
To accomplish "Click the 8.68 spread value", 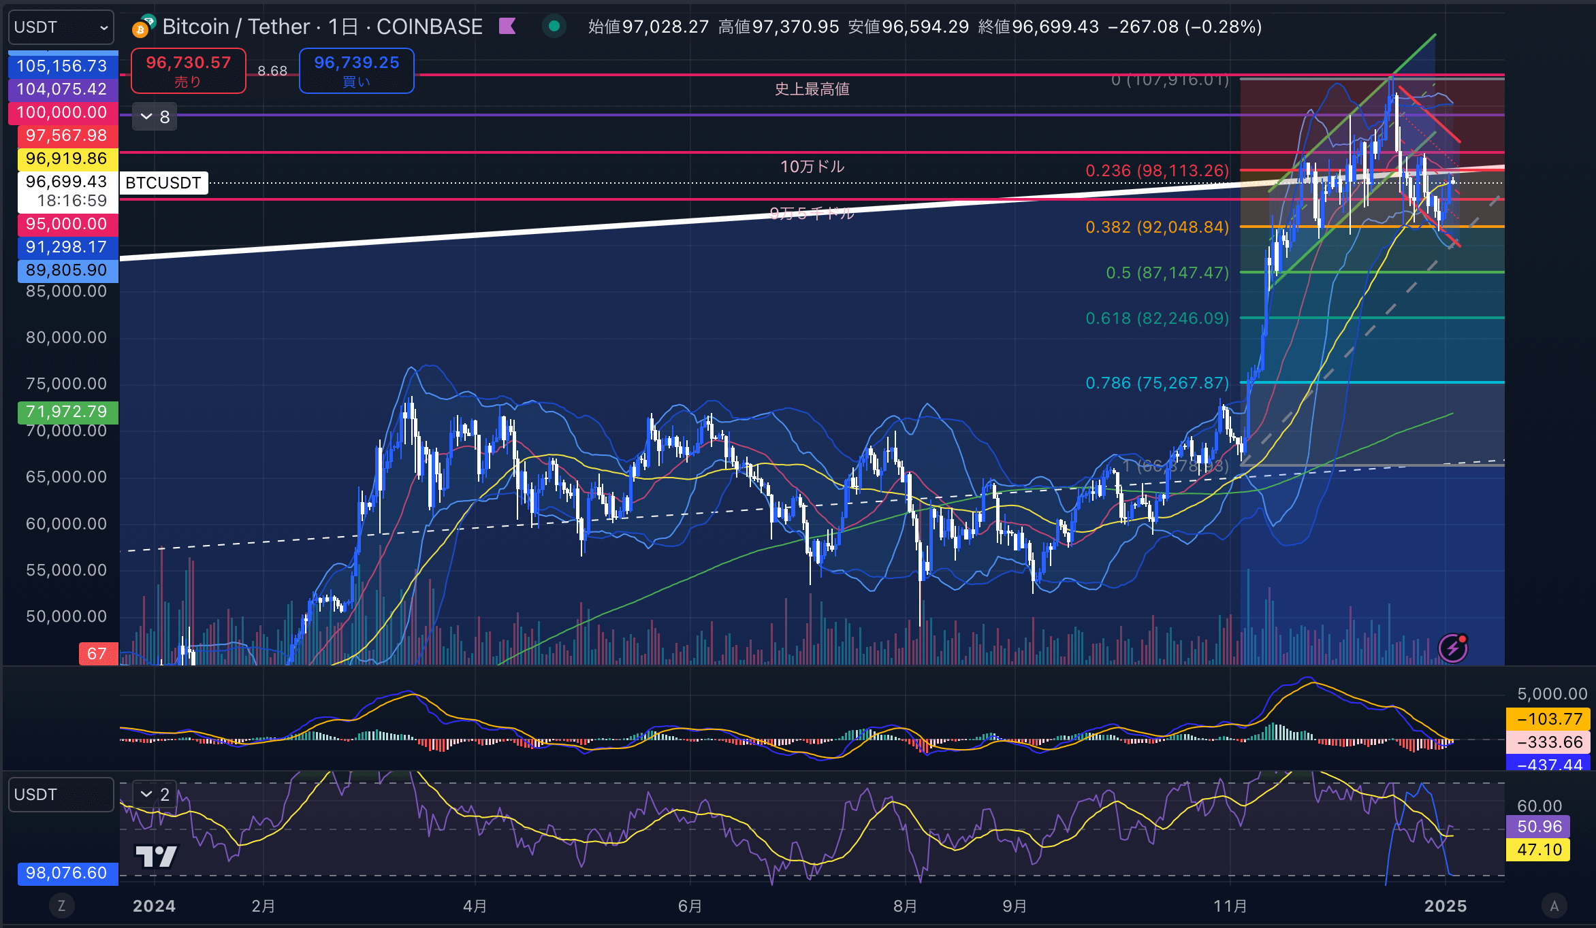I will [272, 71].
